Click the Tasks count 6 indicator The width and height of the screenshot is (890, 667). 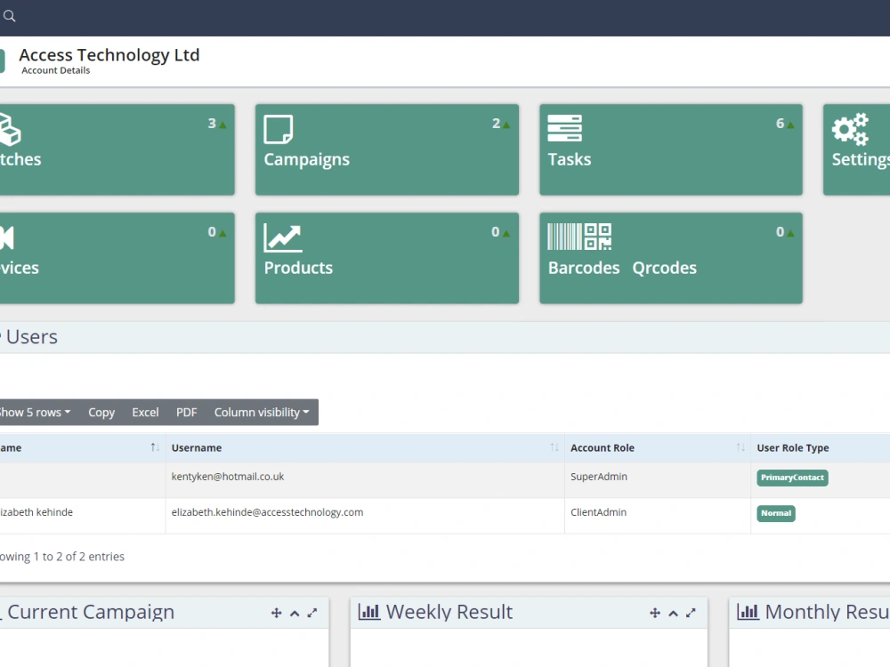click(x=785, y=124)
